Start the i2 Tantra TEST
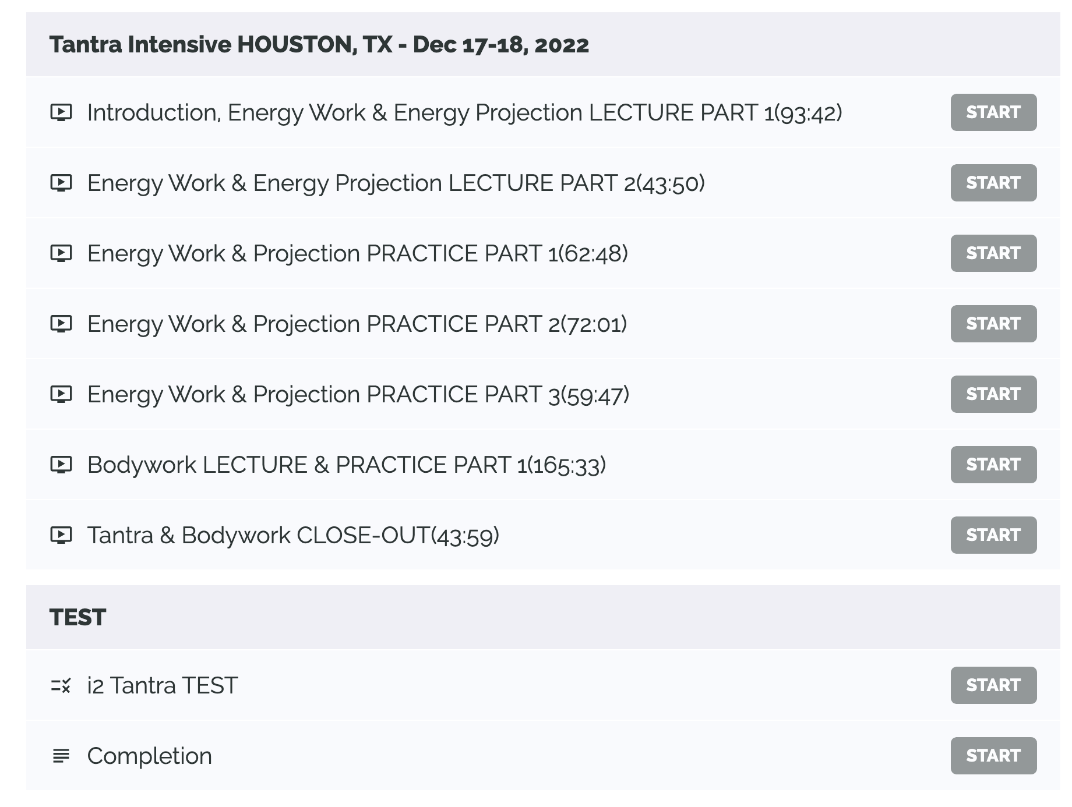 [x=993, y=685]
